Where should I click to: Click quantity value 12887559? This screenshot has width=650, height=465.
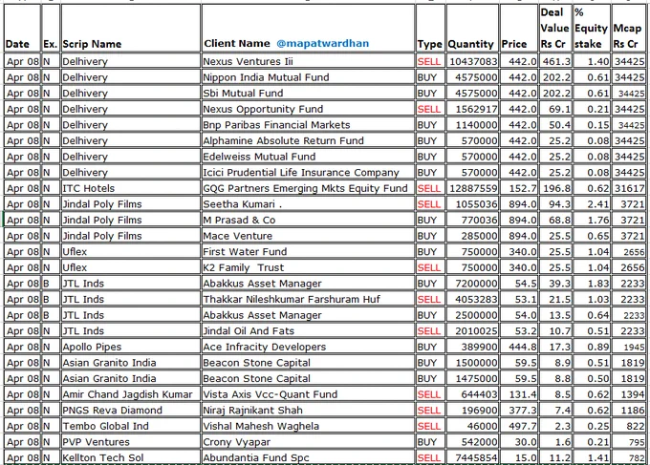[x=473, y=188]
